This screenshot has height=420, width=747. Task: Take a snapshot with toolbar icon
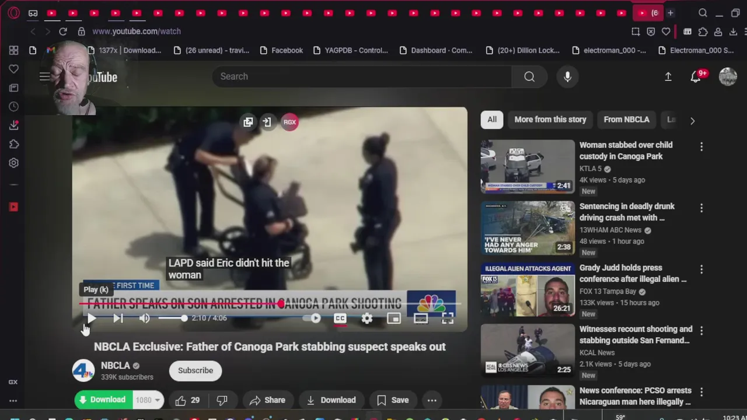tap(636, 32)
